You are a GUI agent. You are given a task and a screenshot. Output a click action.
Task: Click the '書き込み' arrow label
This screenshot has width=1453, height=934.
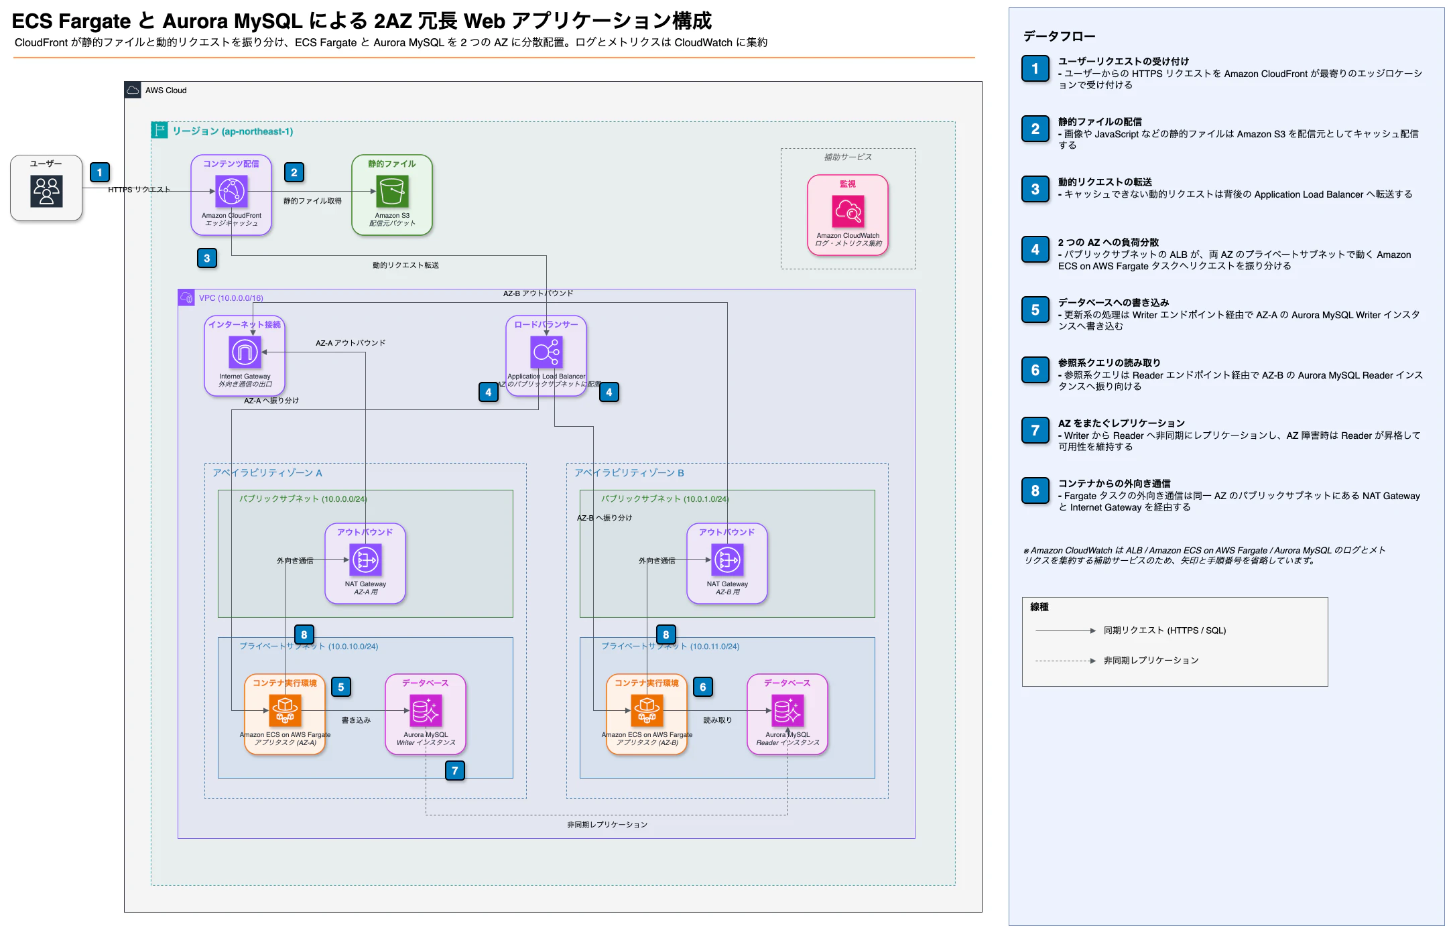356,720
